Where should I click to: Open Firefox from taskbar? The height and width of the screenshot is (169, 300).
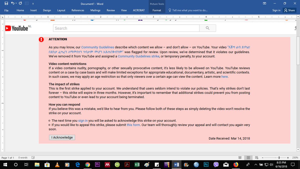(x=236, y=165)
